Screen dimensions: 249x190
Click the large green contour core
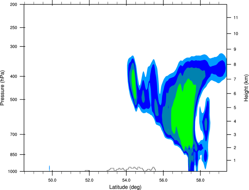[x=184, y=114]
